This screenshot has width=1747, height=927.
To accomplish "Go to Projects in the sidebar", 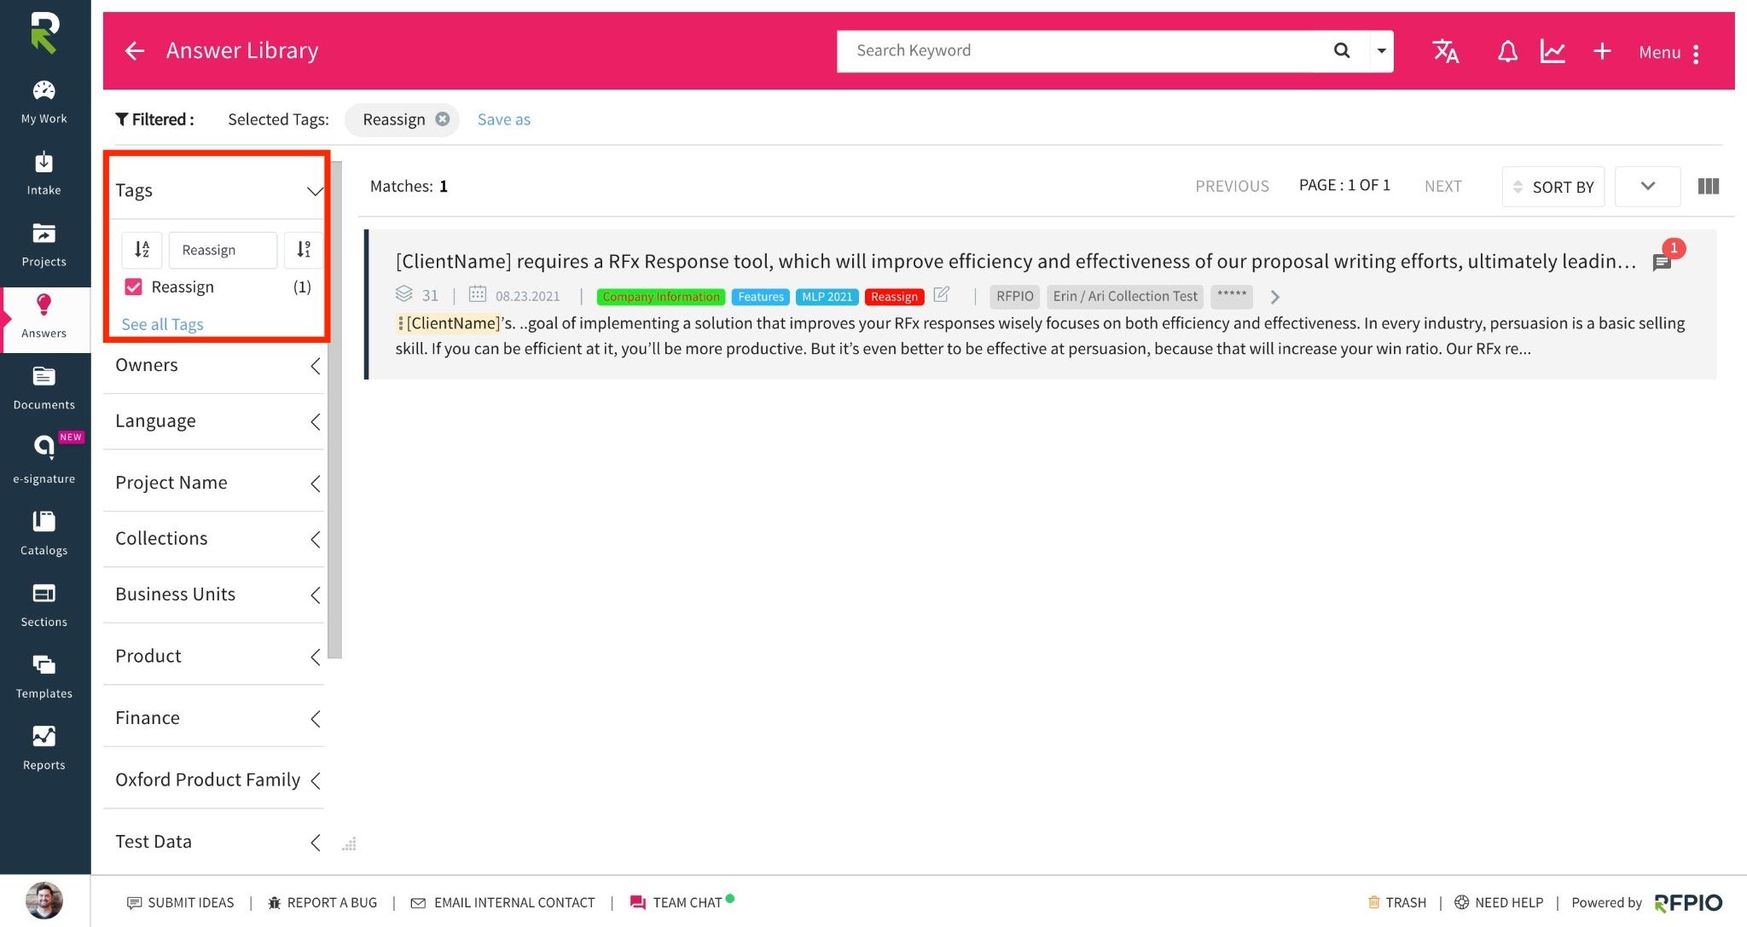I will coord(44,245).
